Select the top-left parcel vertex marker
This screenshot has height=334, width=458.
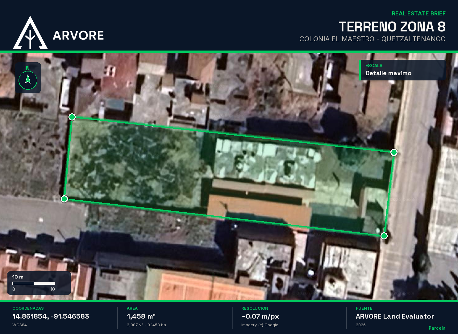click(x=72, y=117)
